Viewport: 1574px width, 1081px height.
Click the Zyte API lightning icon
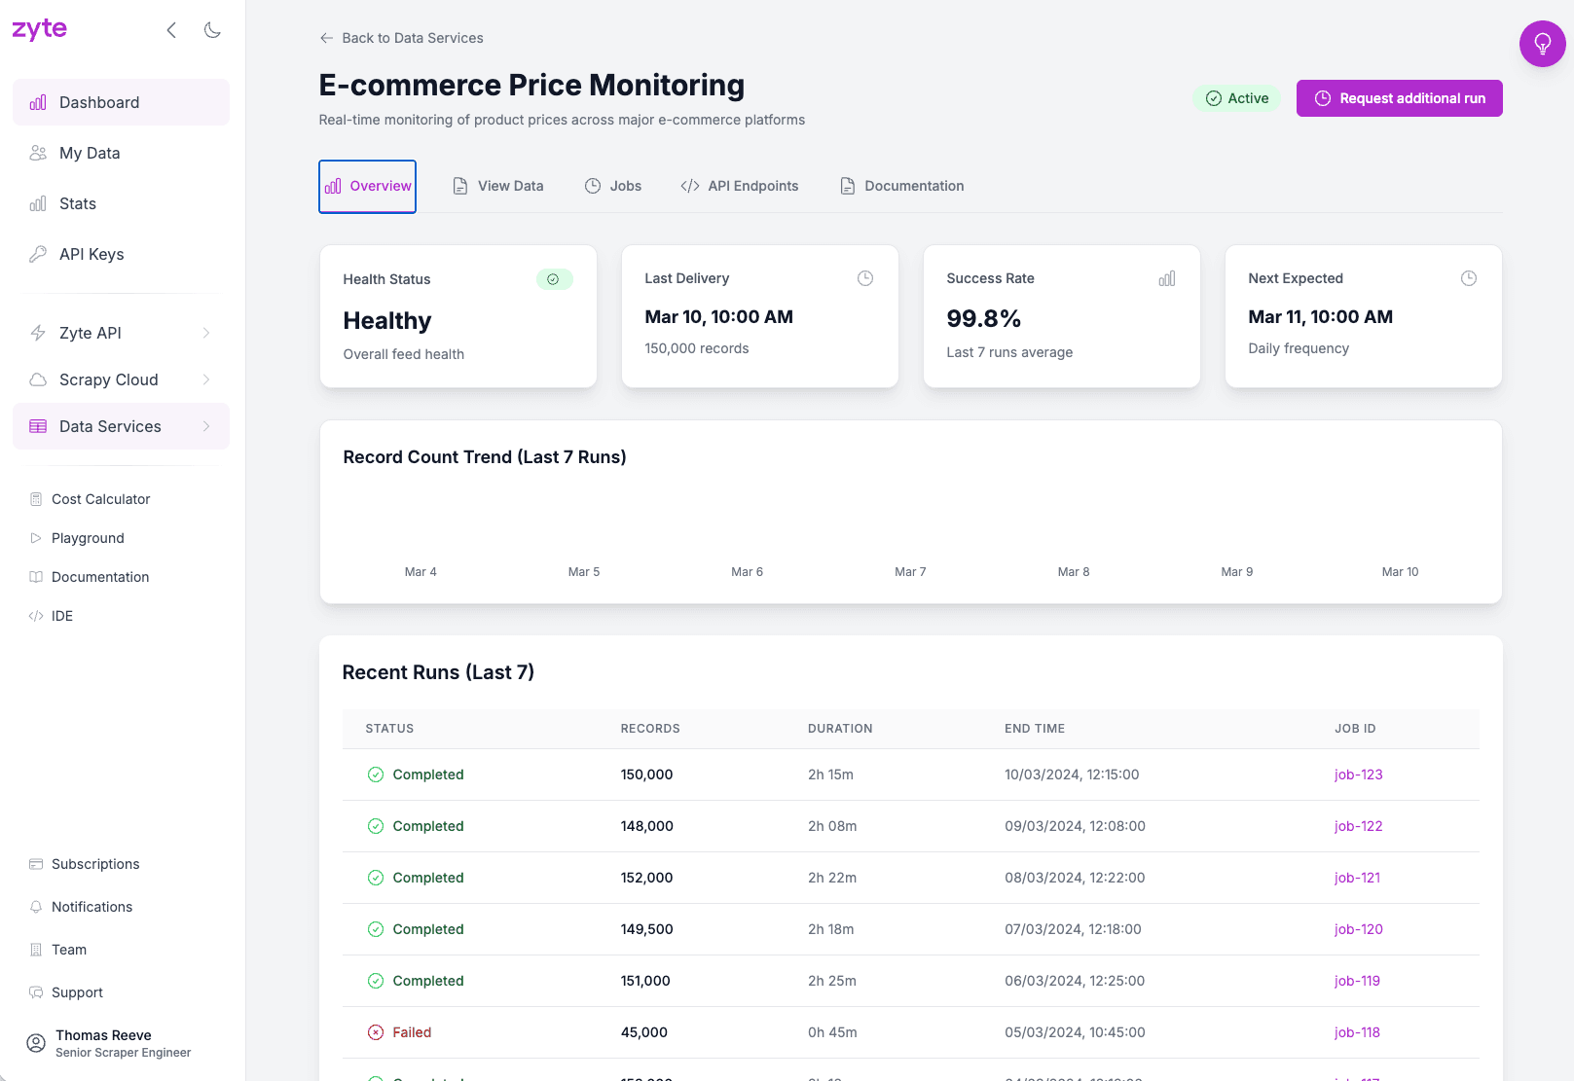pyautogui.click(x=38, y=333)
